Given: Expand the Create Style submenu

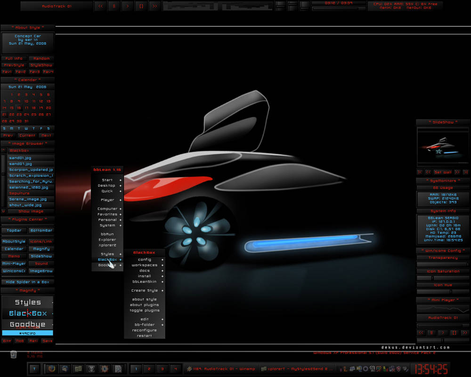Looking at the screenshot, I should point(145,290).
